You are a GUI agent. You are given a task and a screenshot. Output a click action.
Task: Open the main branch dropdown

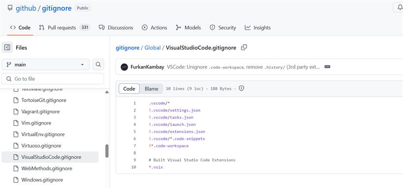point(46,64)
